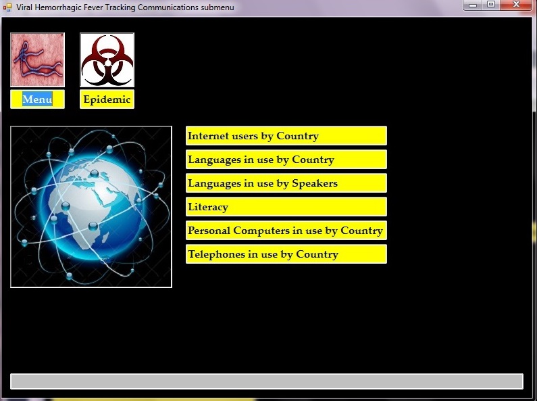Click the application icon in the title bar
This screenshot has height=401, width=537.
click(7, 7)
